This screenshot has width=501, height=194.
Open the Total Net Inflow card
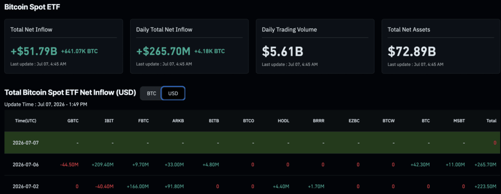64,46
